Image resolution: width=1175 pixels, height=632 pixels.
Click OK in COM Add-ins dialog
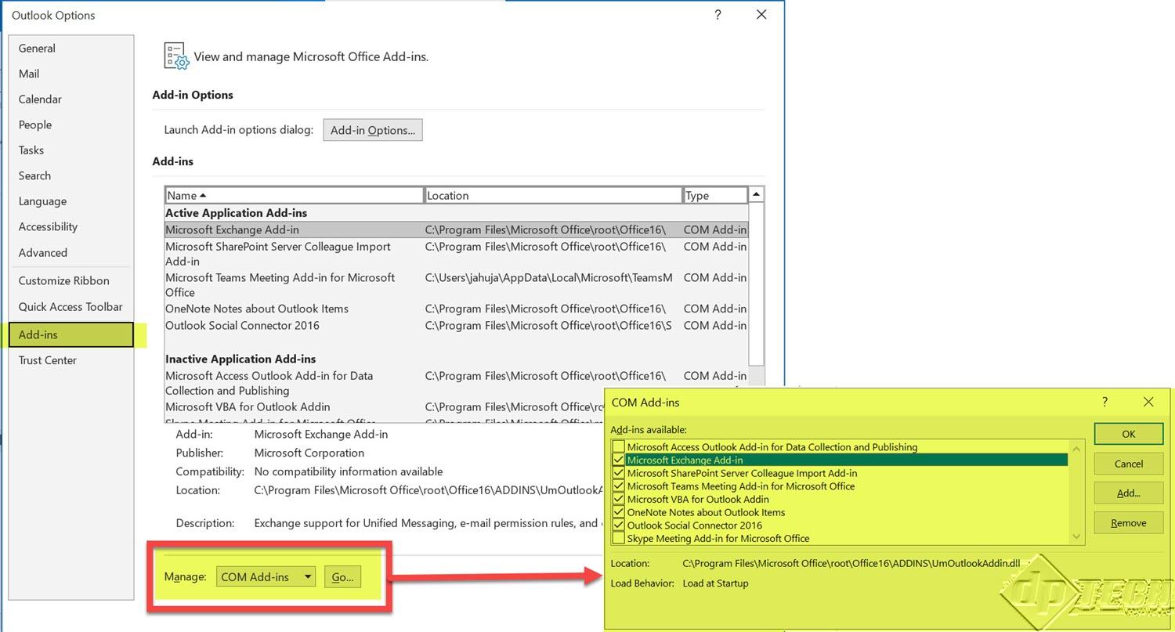click(1129, 434)
